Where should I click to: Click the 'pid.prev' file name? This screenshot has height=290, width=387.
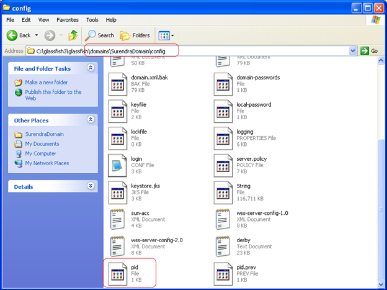click(x=246, y=267)
